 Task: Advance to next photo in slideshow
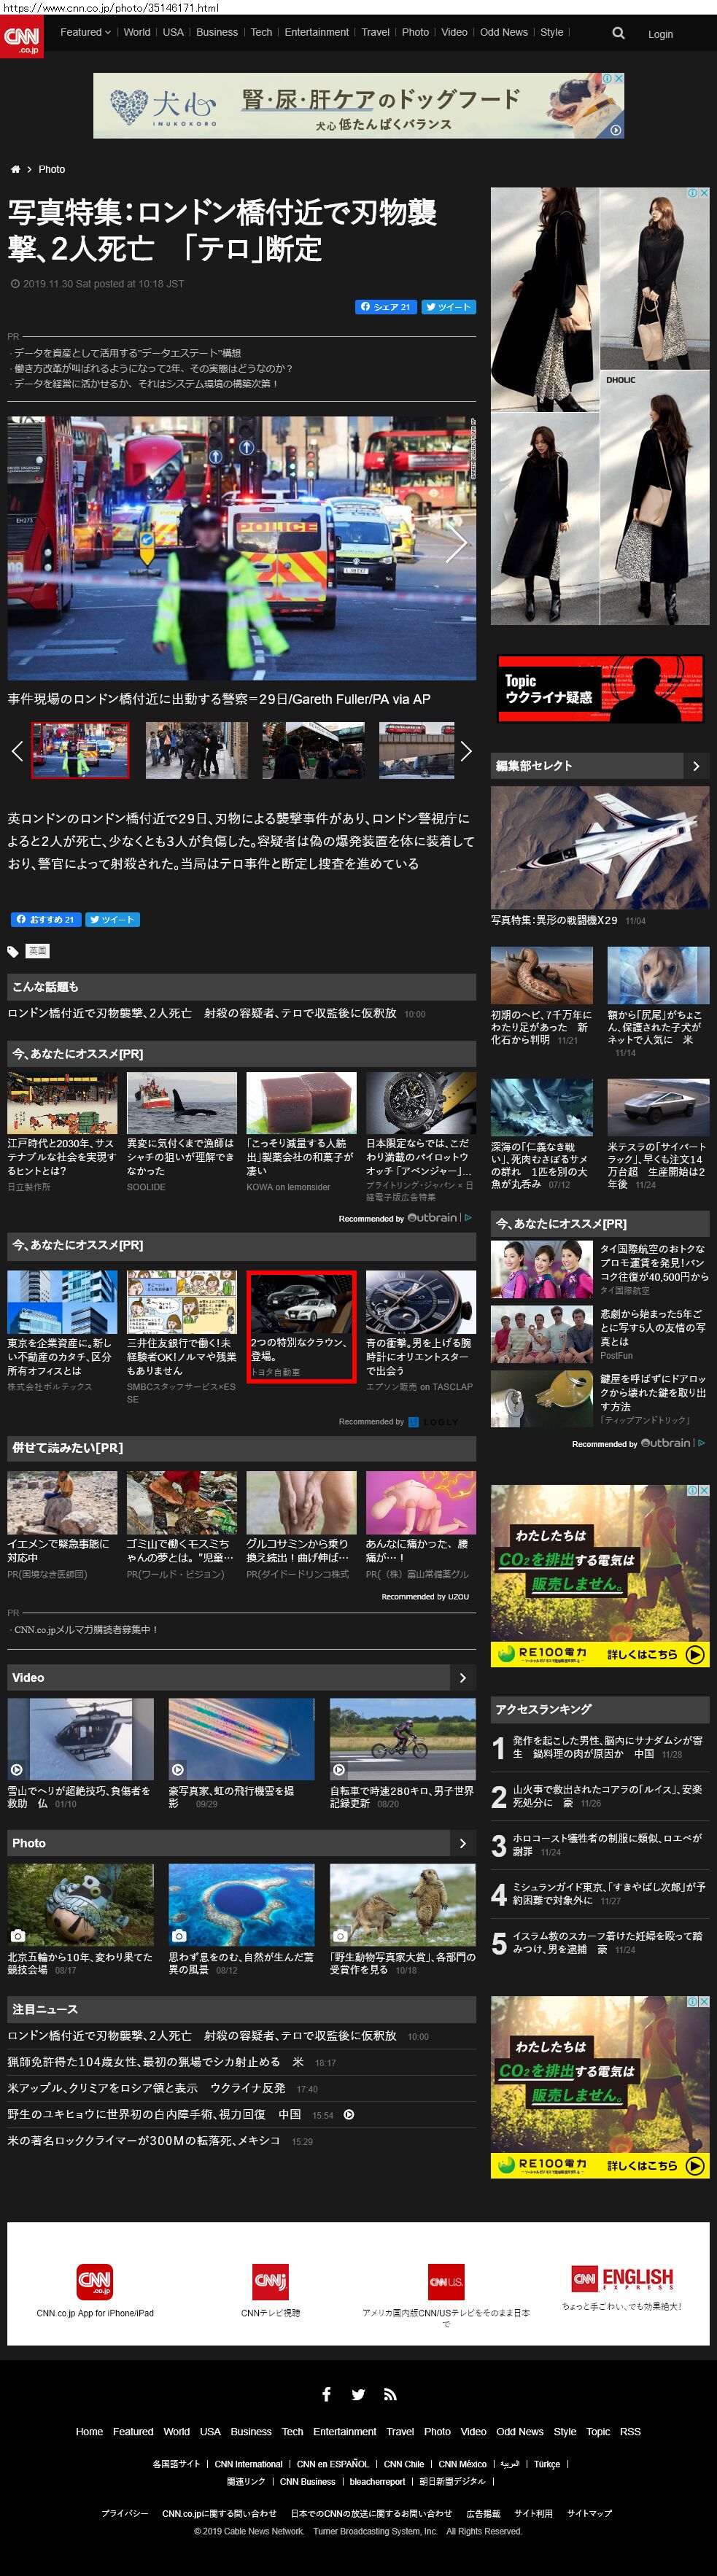456,545
